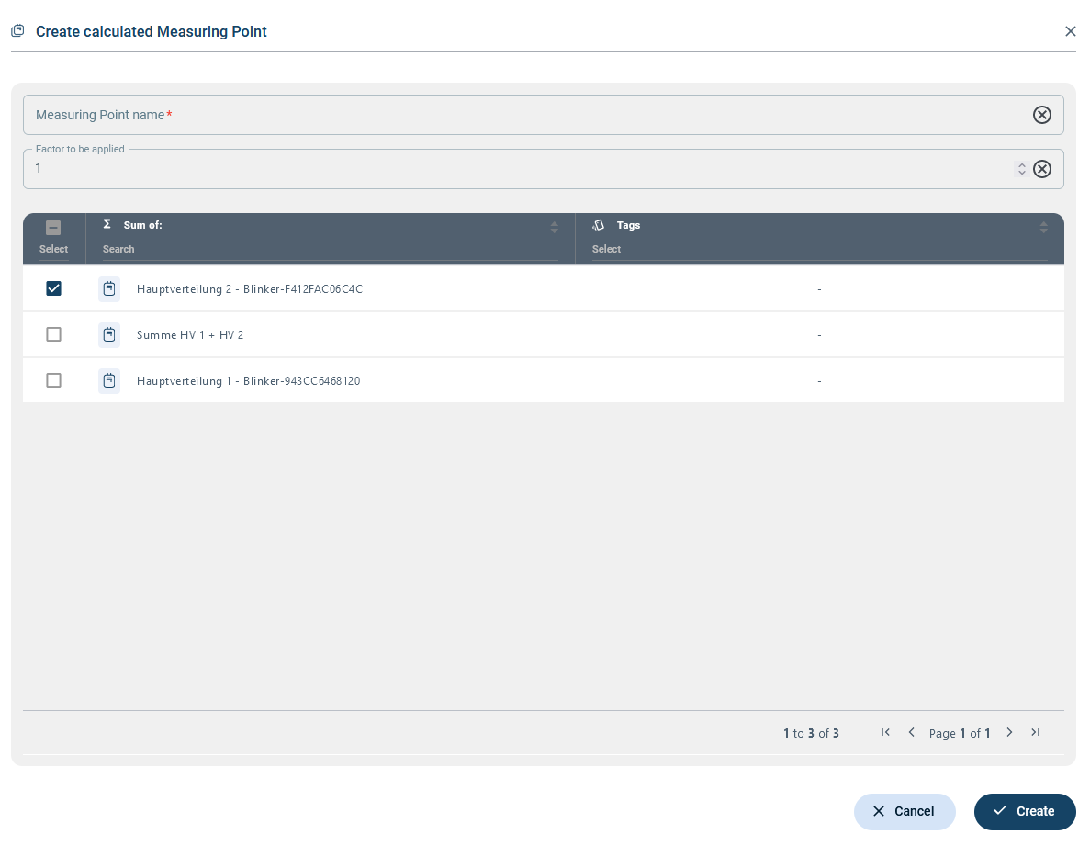Go to the first page of results

pos(885,732)
